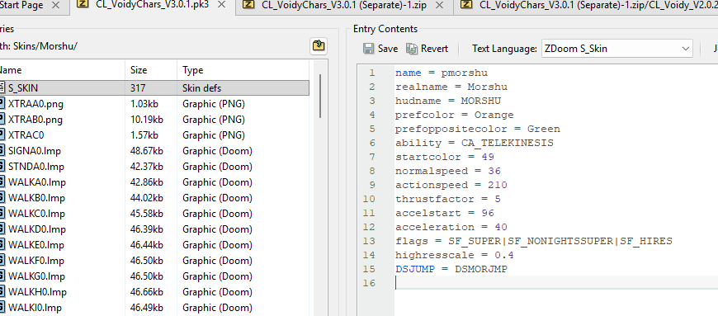Click archive icon on CL_VoidyChars_V3.0.1.pk3 tab

[83, 5]
